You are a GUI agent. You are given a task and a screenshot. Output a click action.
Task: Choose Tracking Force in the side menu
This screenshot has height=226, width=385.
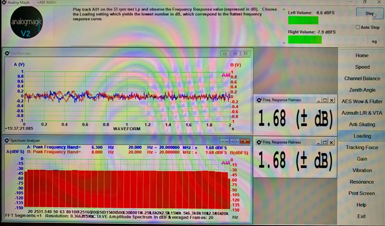362,147
